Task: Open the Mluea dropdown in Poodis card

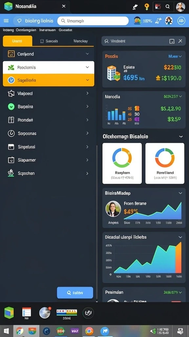Action: coord(175,56)
